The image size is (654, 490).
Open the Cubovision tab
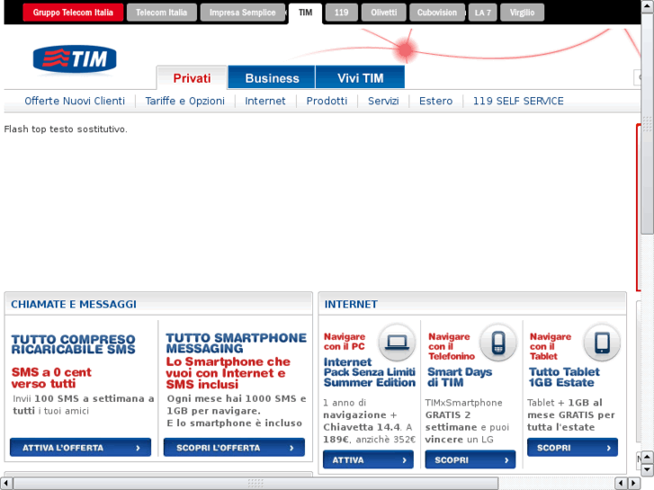coord(436,13)
